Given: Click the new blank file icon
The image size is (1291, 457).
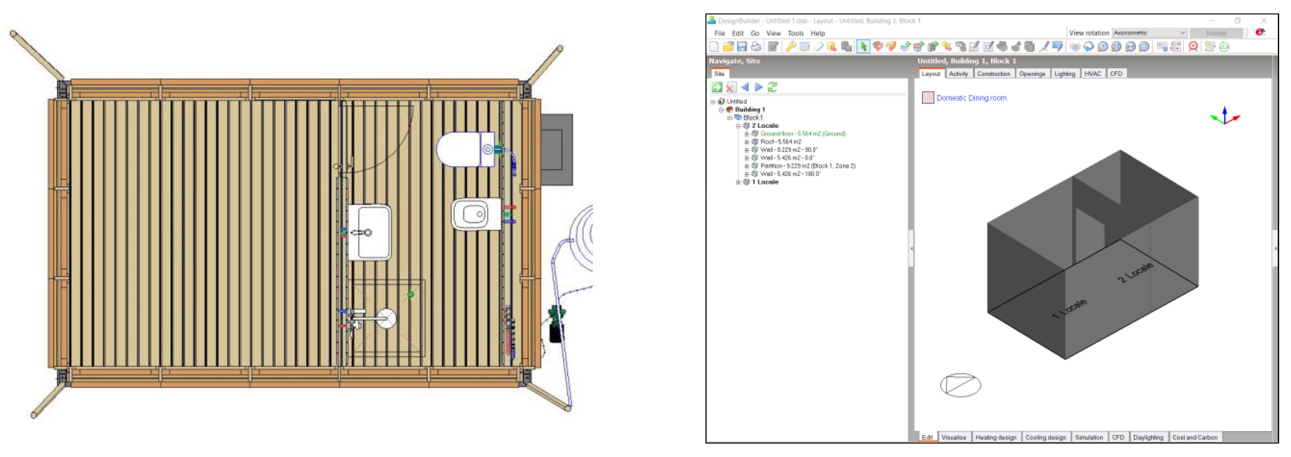Looking at the screenshot, I should tap(714, 47).
